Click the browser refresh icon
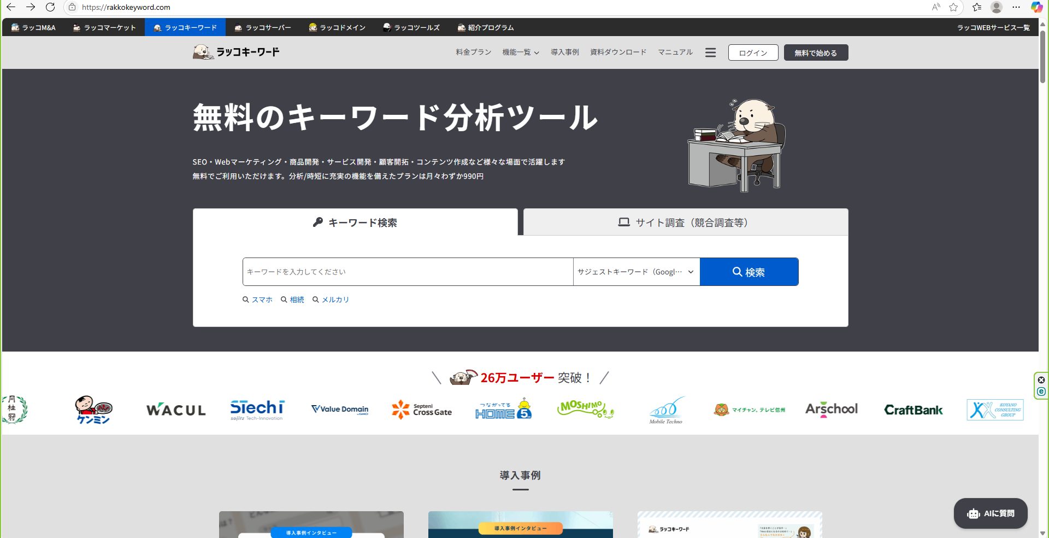 50,7
